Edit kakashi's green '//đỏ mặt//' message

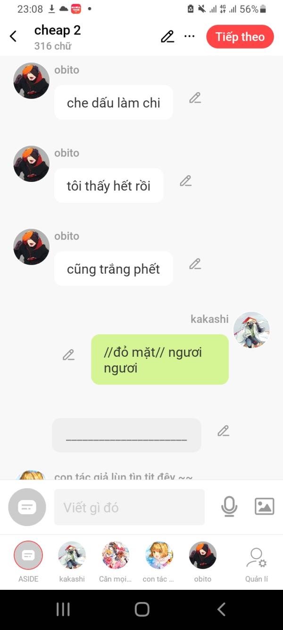point(69,355)
